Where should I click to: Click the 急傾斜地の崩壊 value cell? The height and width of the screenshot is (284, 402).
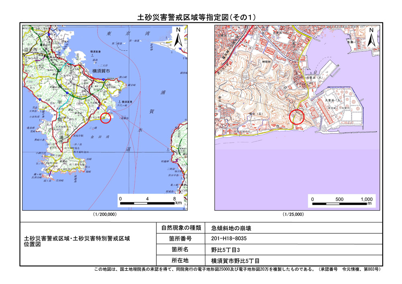point(231,228)
